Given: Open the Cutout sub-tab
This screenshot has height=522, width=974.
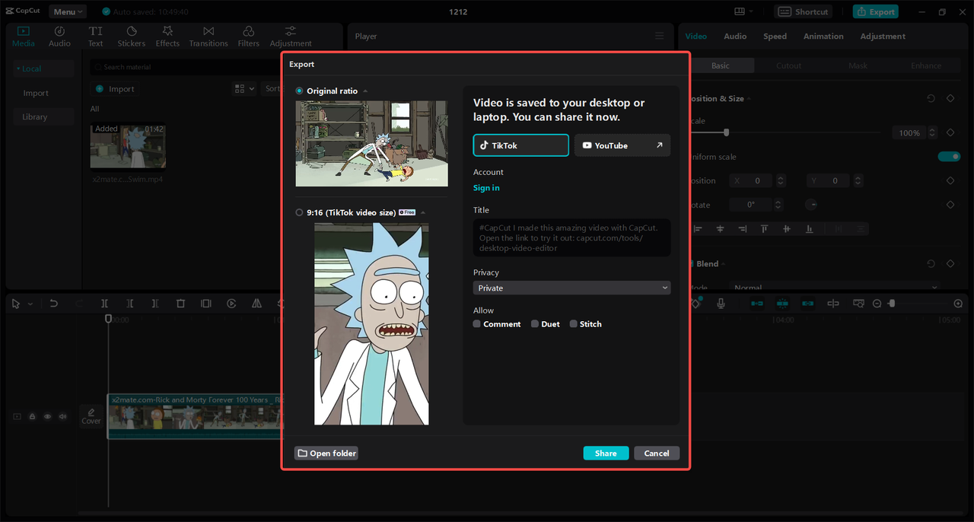Looking at the screenshot, I should (788, 66).
